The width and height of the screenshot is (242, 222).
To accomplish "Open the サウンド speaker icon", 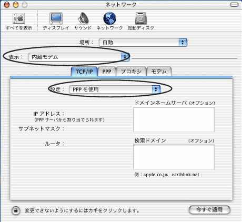I will tap(83, 18).
